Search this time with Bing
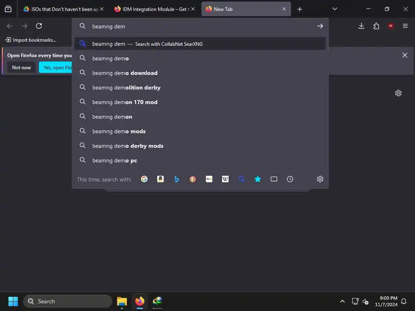This screenshot has width=415, height=311. (x=177, y=179)
